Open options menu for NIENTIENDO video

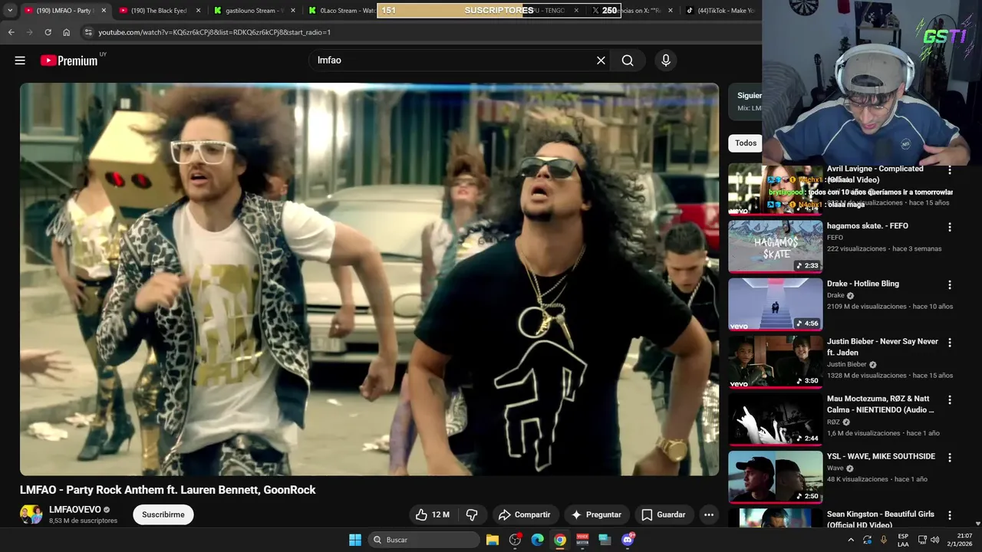point(950,399)
